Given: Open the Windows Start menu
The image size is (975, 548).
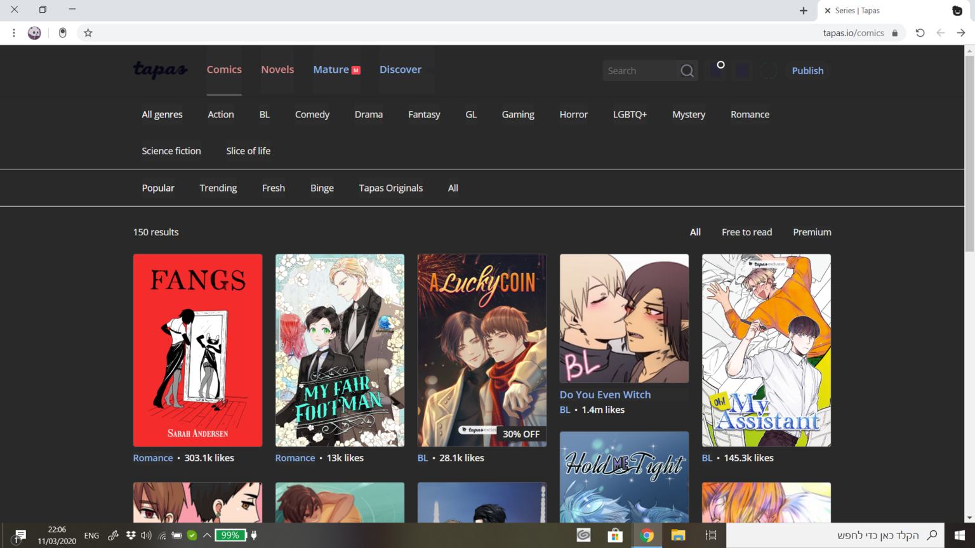Looking at the screenshot, I should (960, 535).
